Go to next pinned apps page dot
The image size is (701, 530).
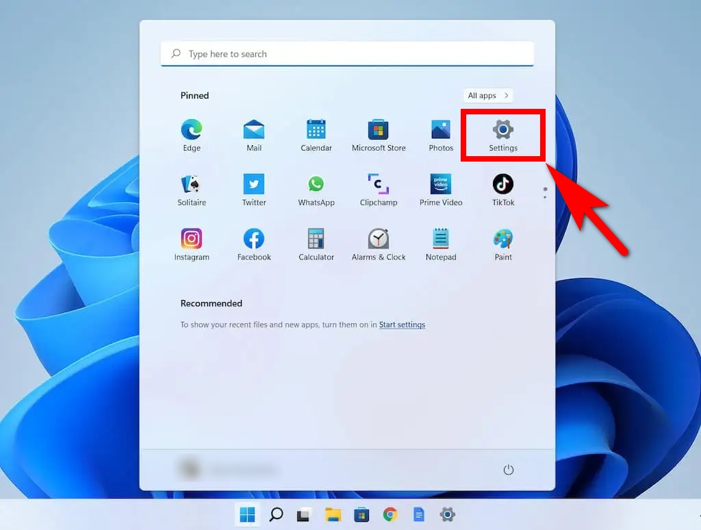[x=545, y=197]
